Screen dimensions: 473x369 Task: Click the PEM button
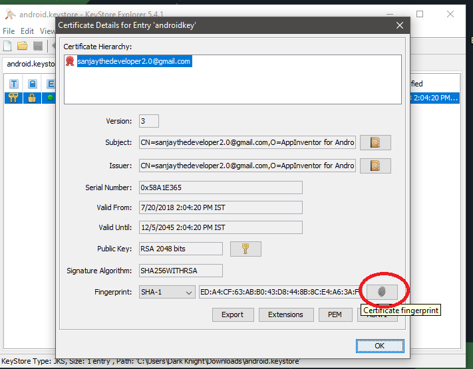pos(335,314)
